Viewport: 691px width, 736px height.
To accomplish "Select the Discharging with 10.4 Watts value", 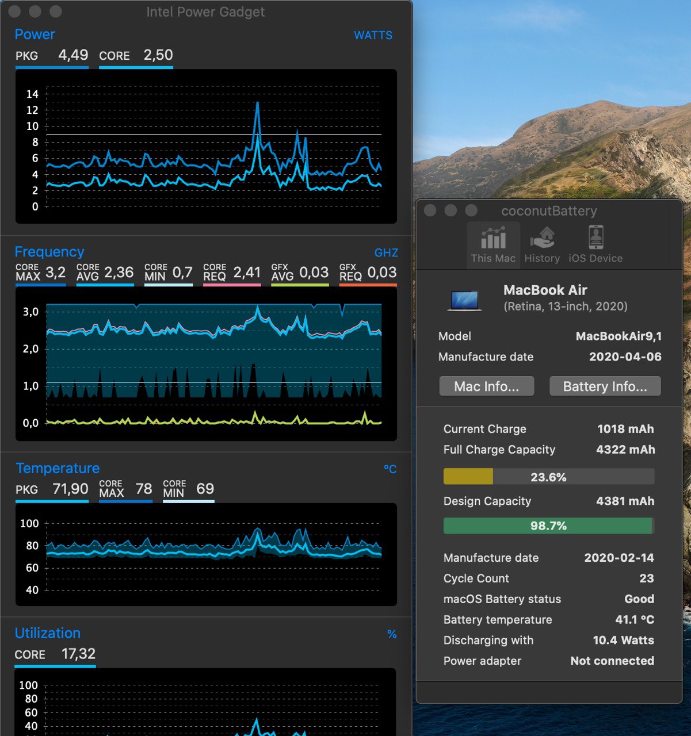I will click(624, 641).
